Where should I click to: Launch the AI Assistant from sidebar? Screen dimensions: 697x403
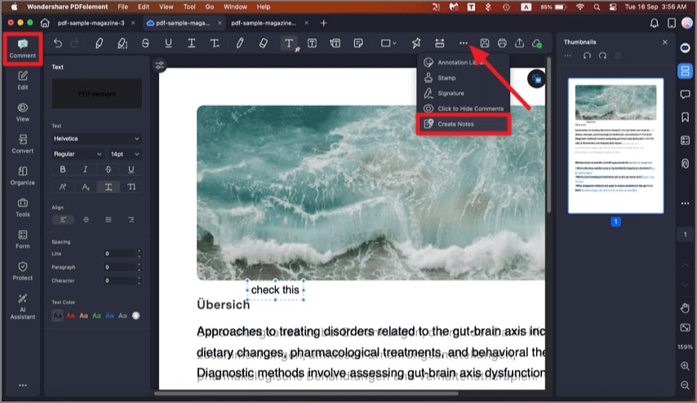point(23,307)
